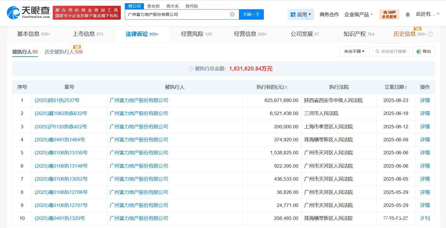This screenshot has height=228, width=446.
Task: Open company link in row 1
Action: click(139, 101)
